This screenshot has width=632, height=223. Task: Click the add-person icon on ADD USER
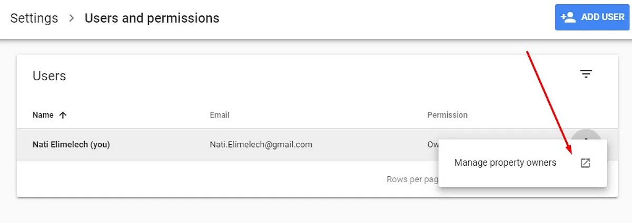pyautogui.click(x=568, y=17)
